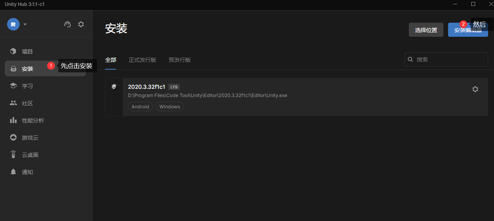Open the 社区 sidebar item
494x221 pixels.
(45, 103)
